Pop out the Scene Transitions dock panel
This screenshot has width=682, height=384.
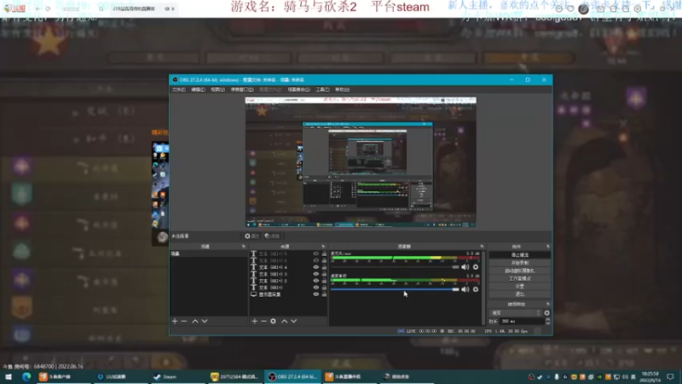547,304
